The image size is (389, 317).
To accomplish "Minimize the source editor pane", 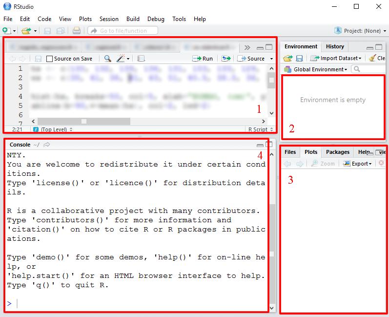I will pyautogui.click(x=260, y=48).
